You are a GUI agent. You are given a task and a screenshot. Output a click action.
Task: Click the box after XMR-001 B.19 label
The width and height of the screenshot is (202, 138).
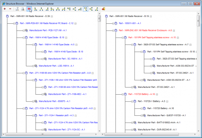click(x=151, y=16)
